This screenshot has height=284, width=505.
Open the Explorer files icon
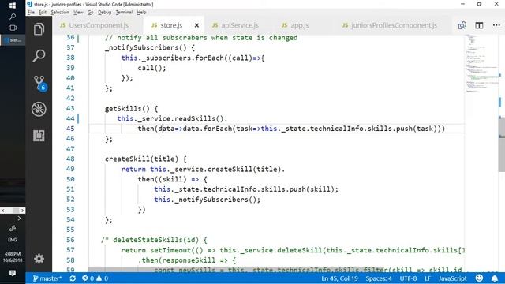(x=39, y=29)
